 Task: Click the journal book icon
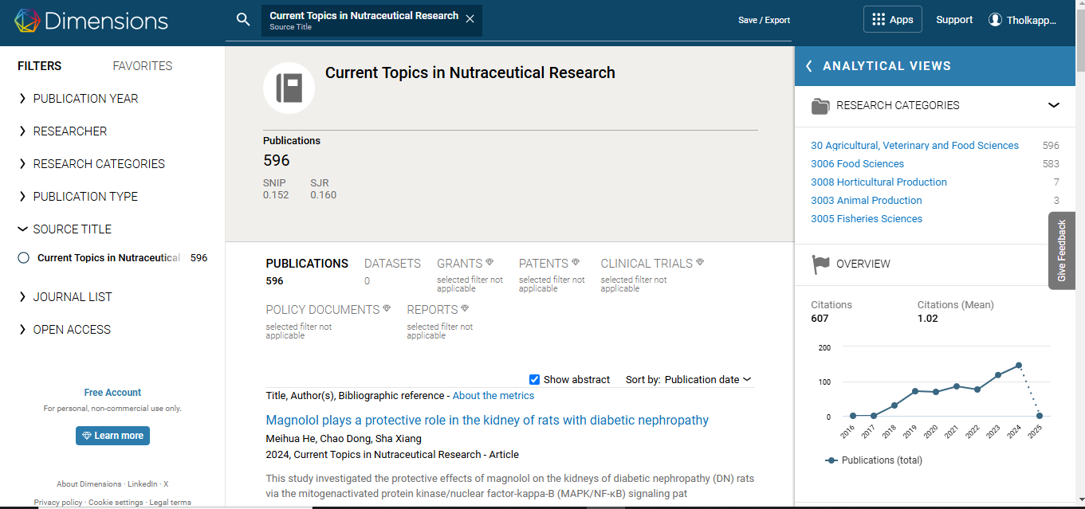289,88
